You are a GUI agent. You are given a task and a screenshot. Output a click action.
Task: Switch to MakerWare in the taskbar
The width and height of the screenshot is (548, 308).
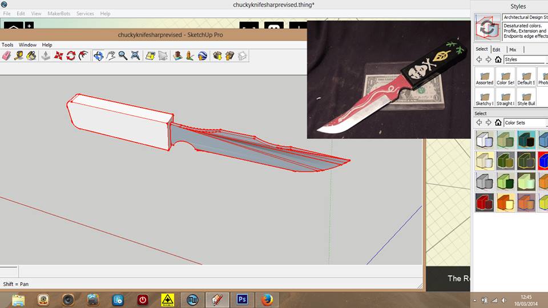(192, 300)
